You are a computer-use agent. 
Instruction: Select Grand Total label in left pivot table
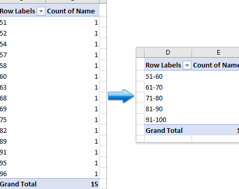[x=18, y=184]
